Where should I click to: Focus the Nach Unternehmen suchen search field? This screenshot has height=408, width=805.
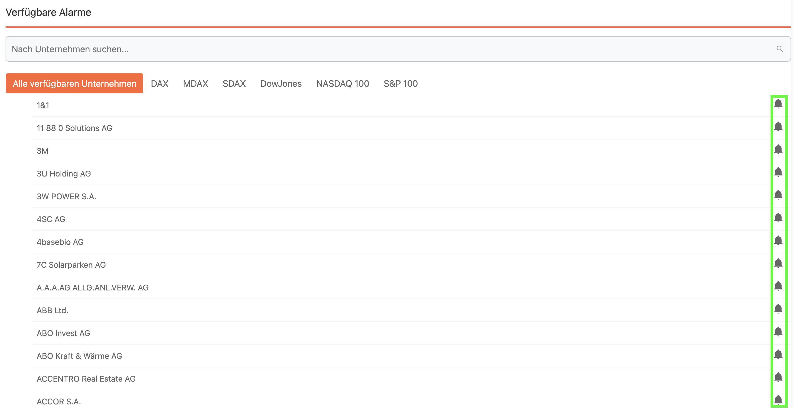click(398, 49)
